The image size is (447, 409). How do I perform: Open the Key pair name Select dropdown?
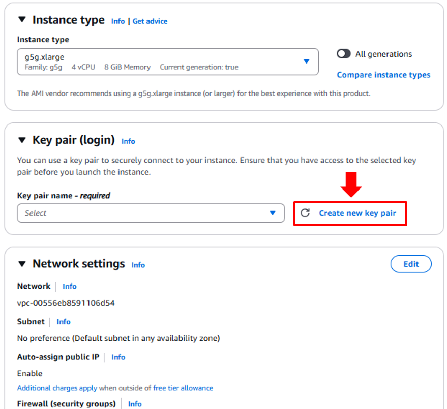click(x=151, y=213)
